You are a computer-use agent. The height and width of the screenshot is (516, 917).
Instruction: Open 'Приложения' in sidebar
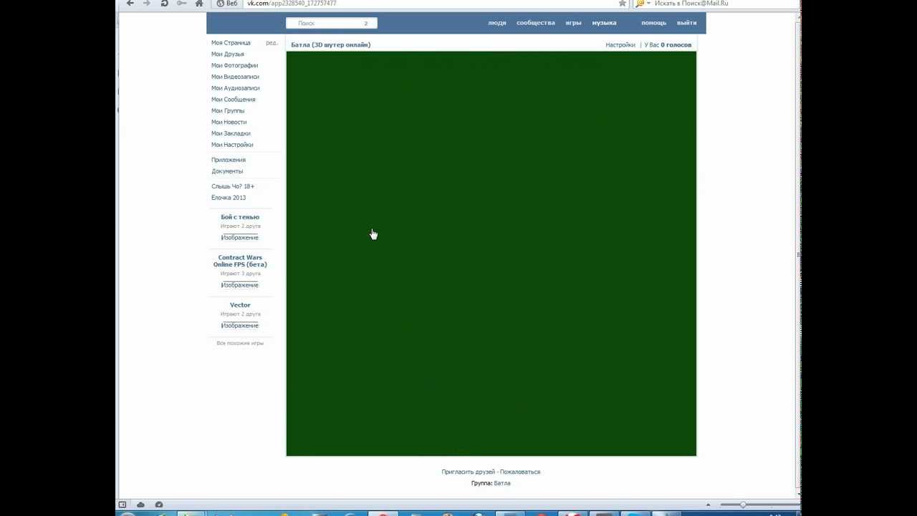coord(229,160)
